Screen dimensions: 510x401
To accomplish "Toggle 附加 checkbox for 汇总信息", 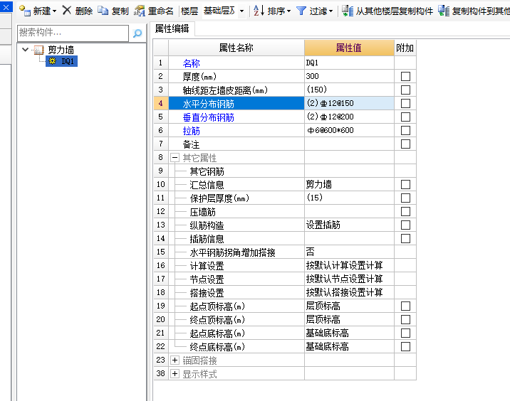I will point(405,184).
